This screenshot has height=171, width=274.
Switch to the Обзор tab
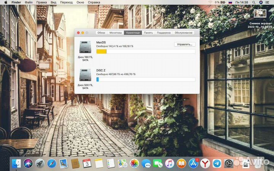[x=101, y=33]
